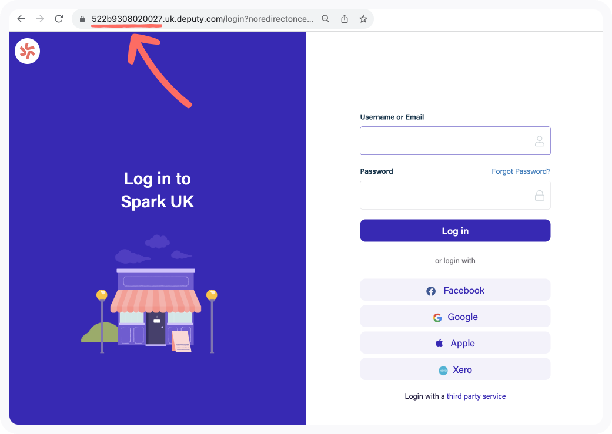Bookmark the page with the star icon

363,19
